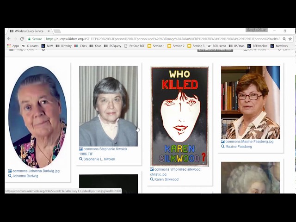Open Maxine Fassberg item link
The width and height of the screenshot is (296, 222).
239,147
